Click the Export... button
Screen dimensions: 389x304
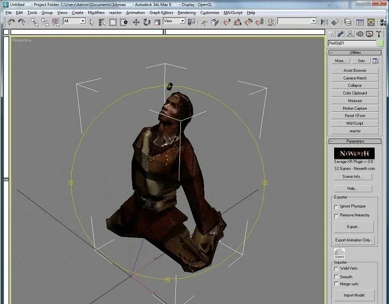point(354,226)
